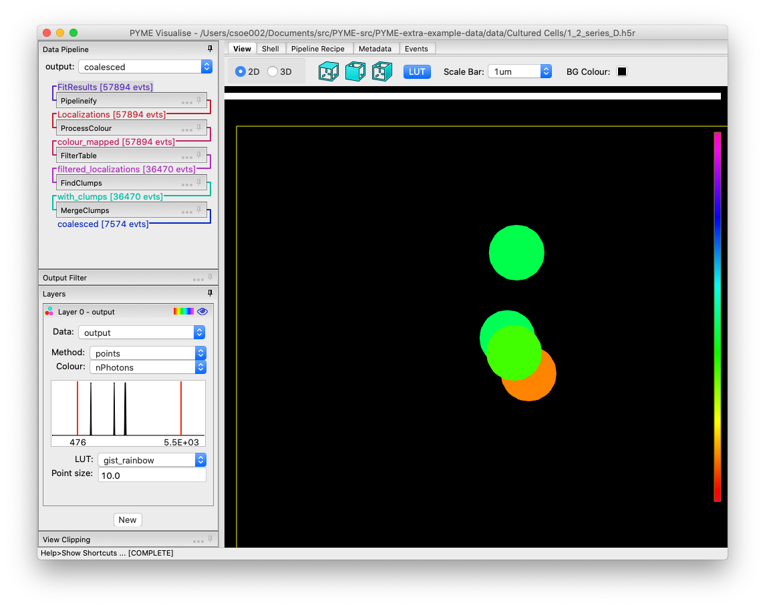Click the New layer button
The width and height of the screenshot is (765, 609).
coord(128,520)
